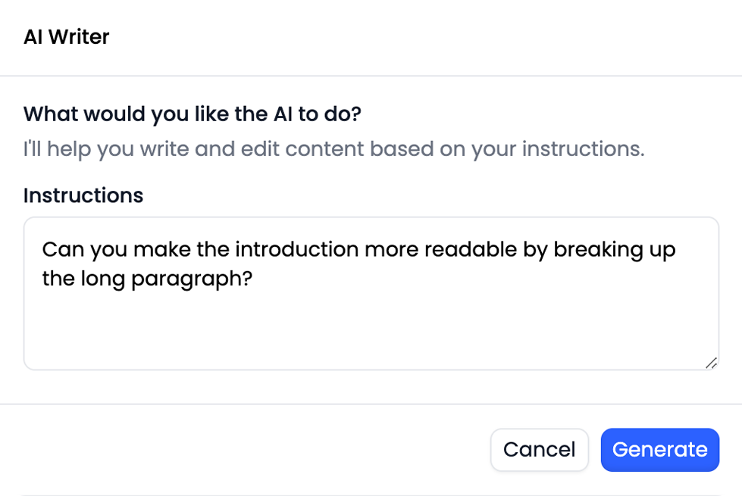742x496 pixels.
Task: Submit the prompt with Generate
Action: pos(659,450)
